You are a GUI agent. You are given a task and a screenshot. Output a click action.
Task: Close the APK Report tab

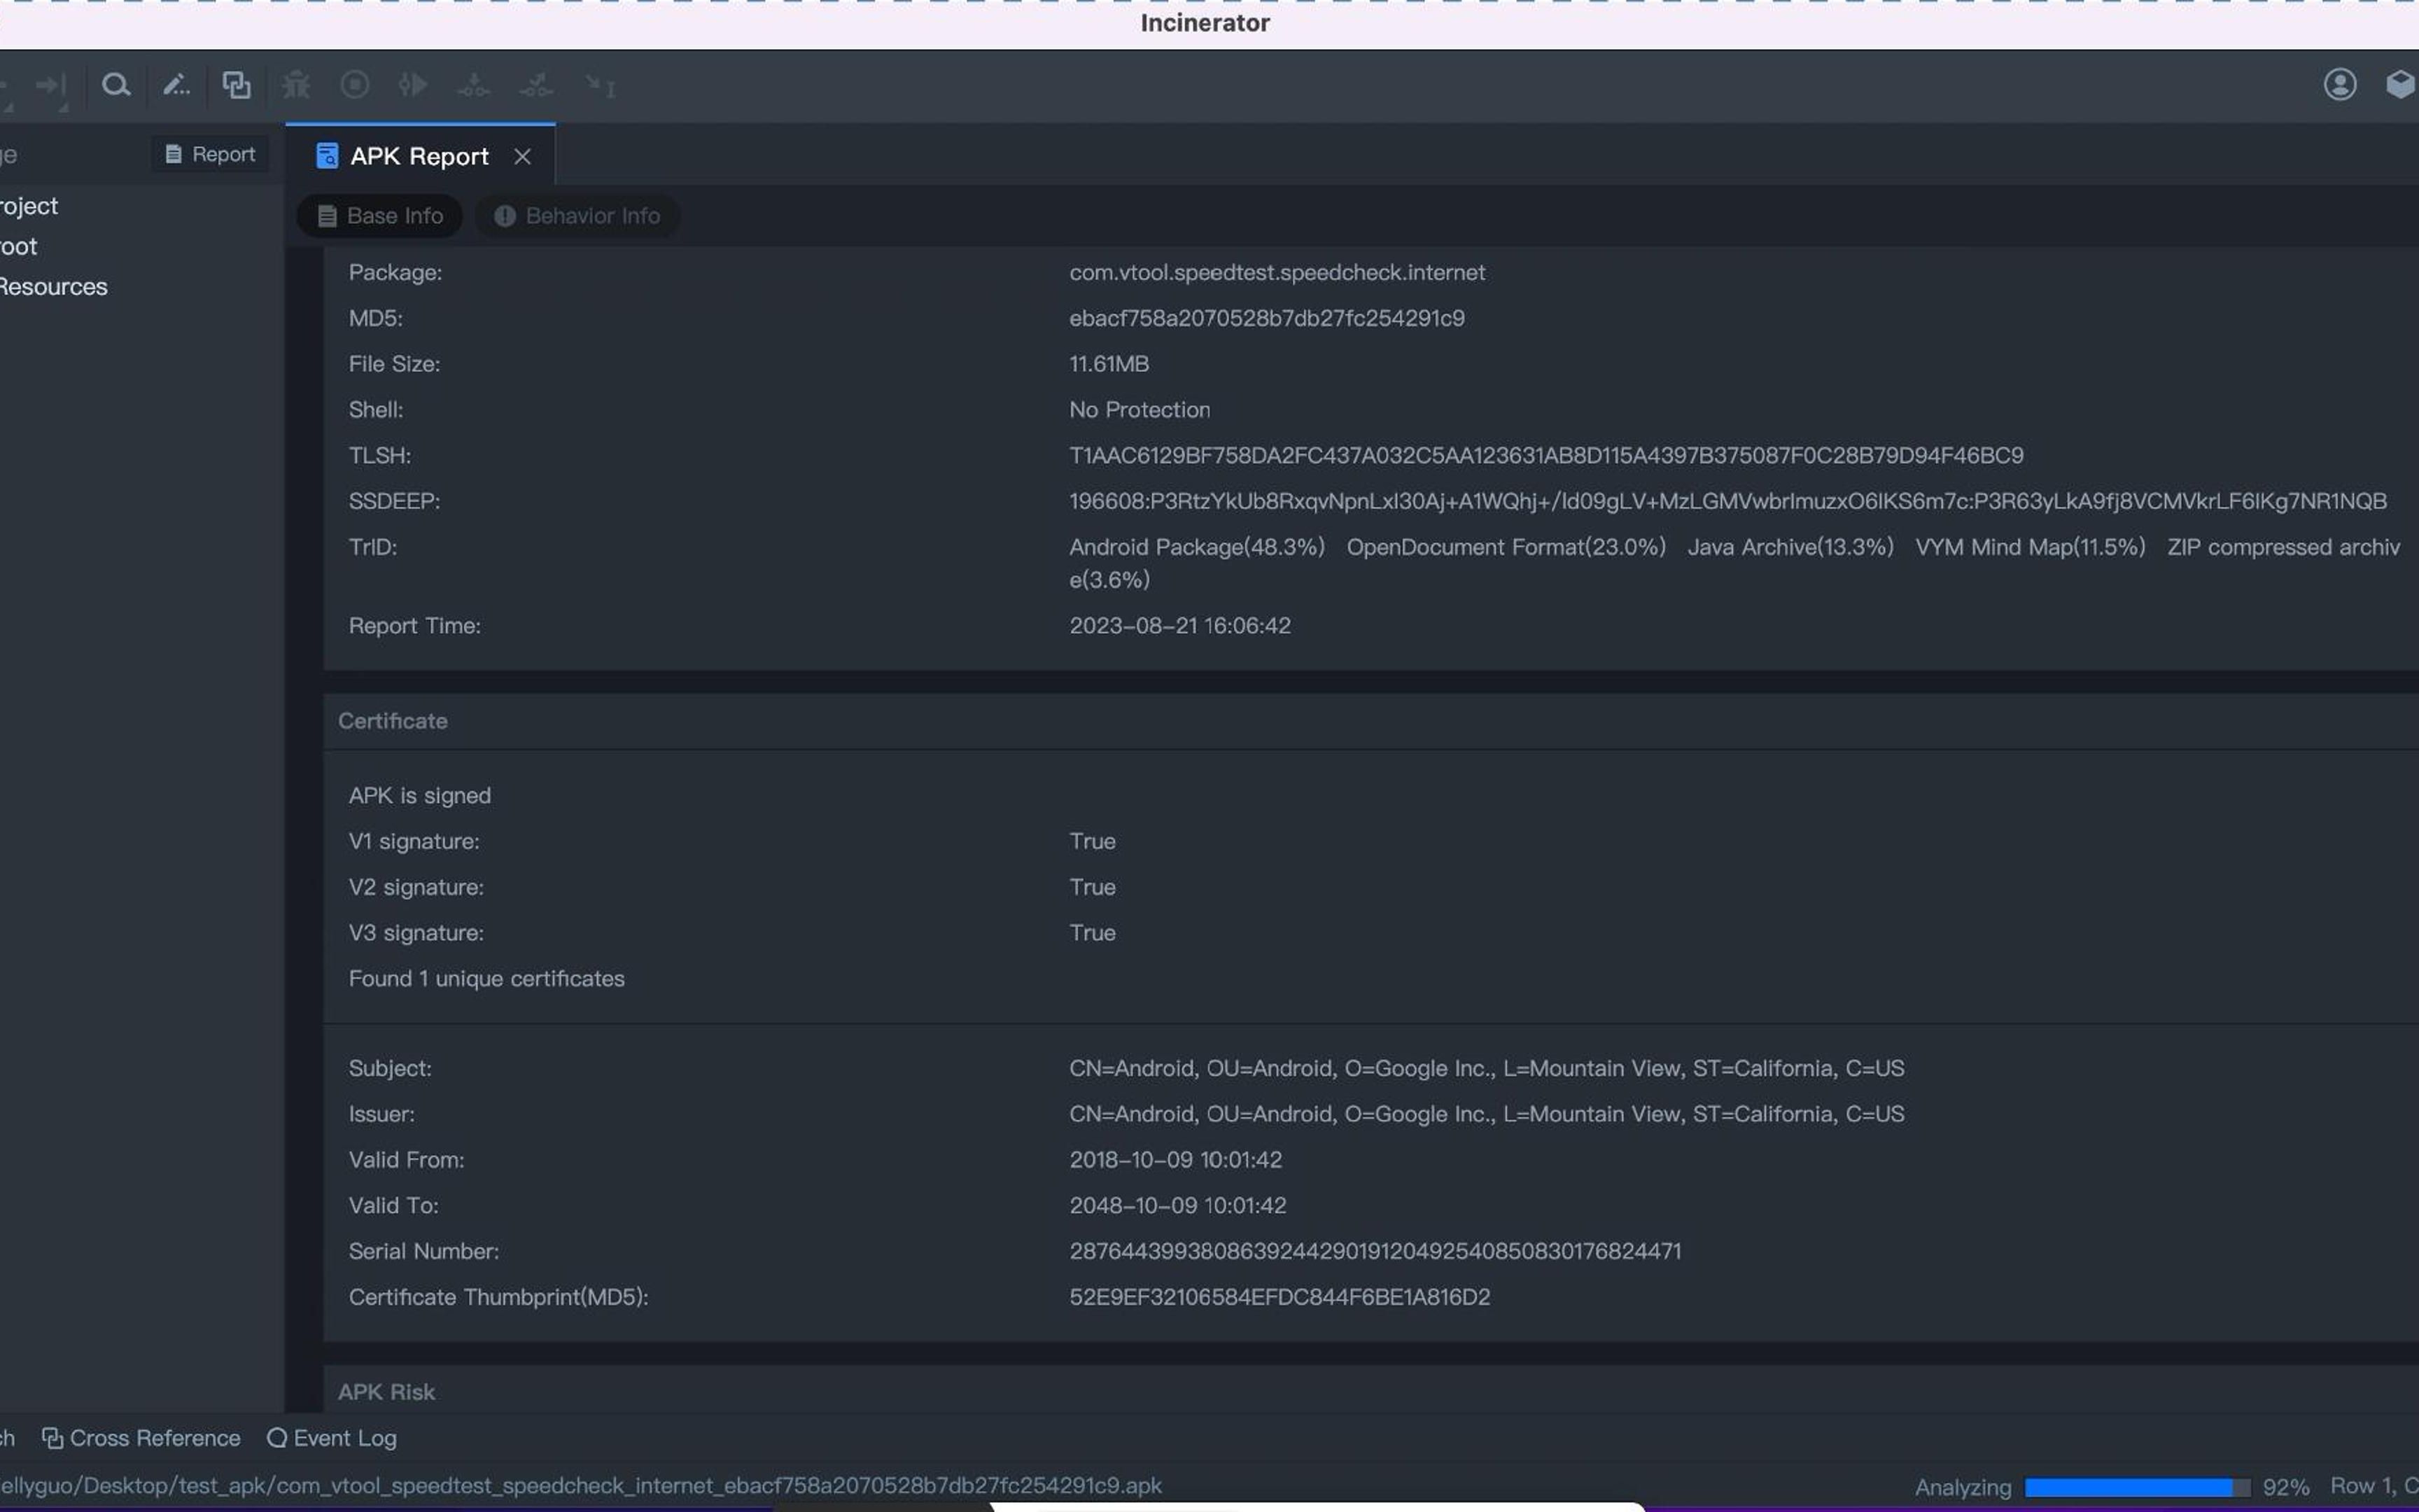[521, 156]
